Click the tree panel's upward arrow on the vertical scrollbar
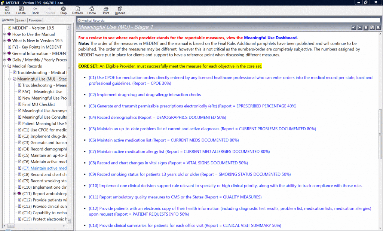This screenshot has height=231, width=383. click(69, 27)
